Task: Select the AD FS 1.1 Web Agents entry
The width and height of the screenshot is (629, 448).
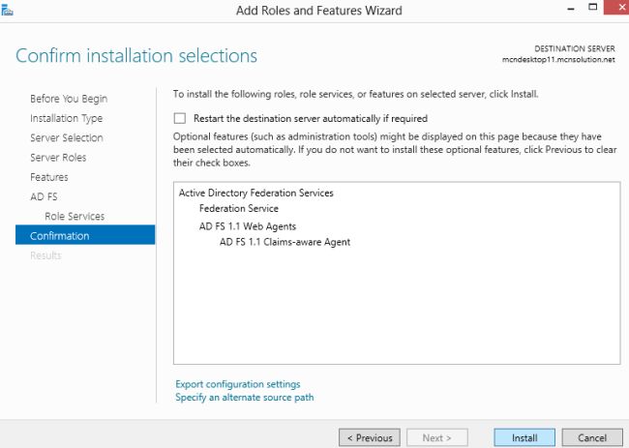Action: (247, 225)
